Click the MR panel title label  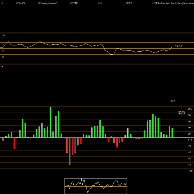tap(173, 101)
